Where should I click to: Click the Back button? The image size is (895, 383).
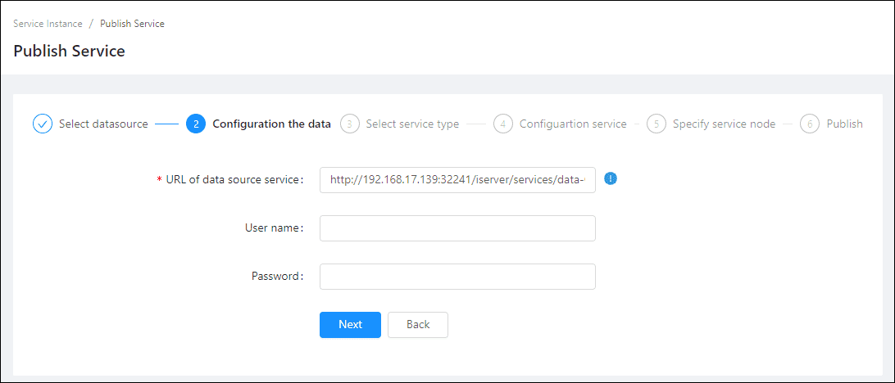(x=418, y=325)
